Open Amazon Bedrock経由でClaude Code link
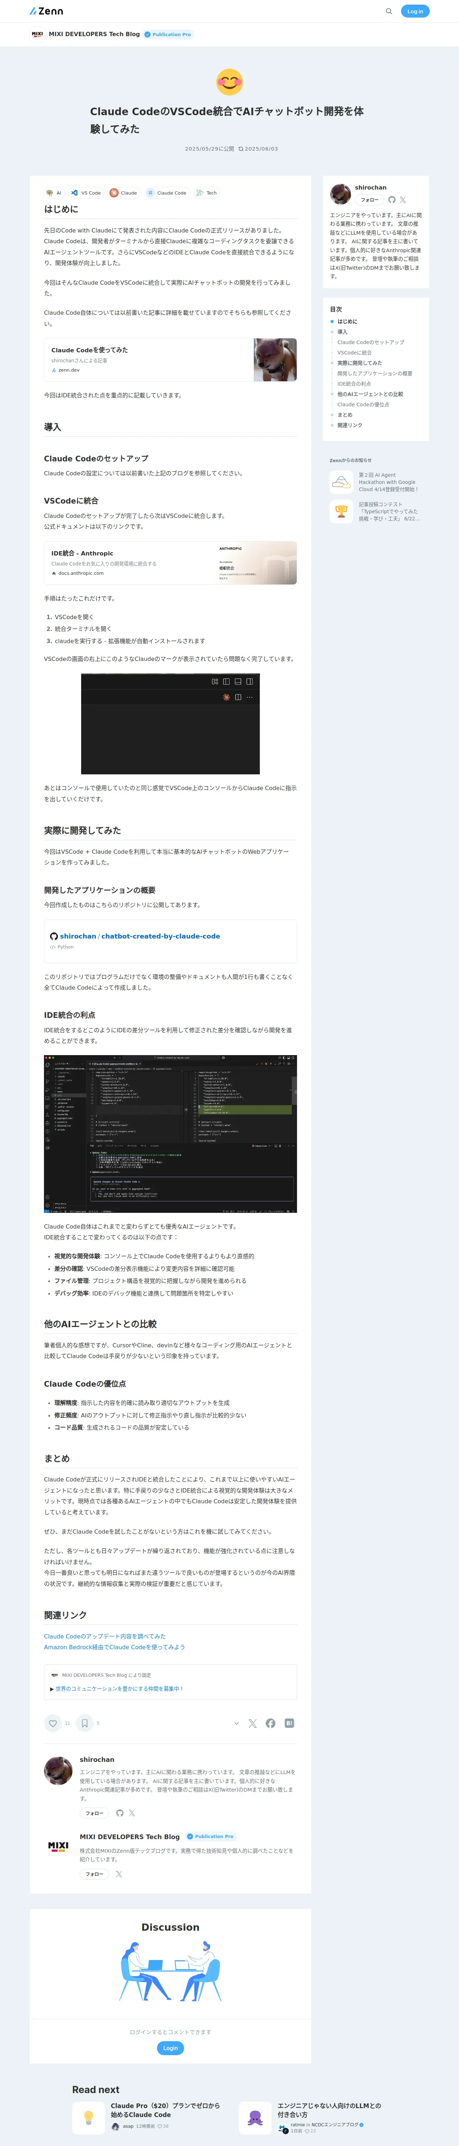This screenshot has height=2146, width=459. pyautogui.click(x=115, y=1647)
